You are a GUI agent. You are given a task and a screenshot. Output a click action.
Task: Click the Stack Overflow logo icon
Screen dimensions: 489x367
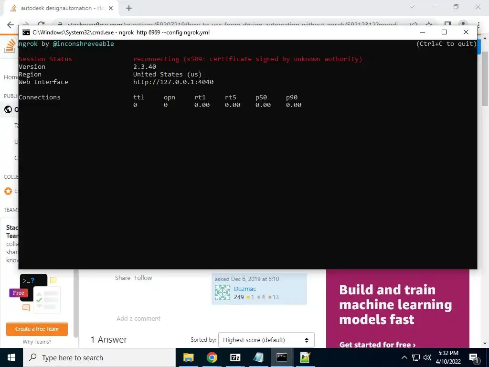[10, 46]
